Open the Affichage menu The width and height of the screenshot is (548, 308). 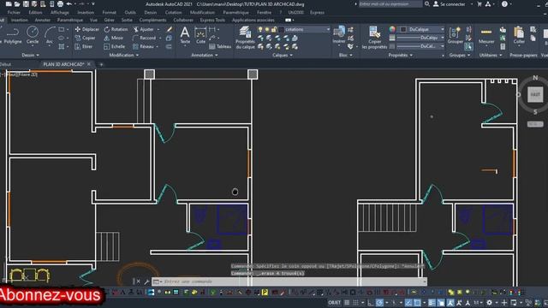click(x=60, y=12)
